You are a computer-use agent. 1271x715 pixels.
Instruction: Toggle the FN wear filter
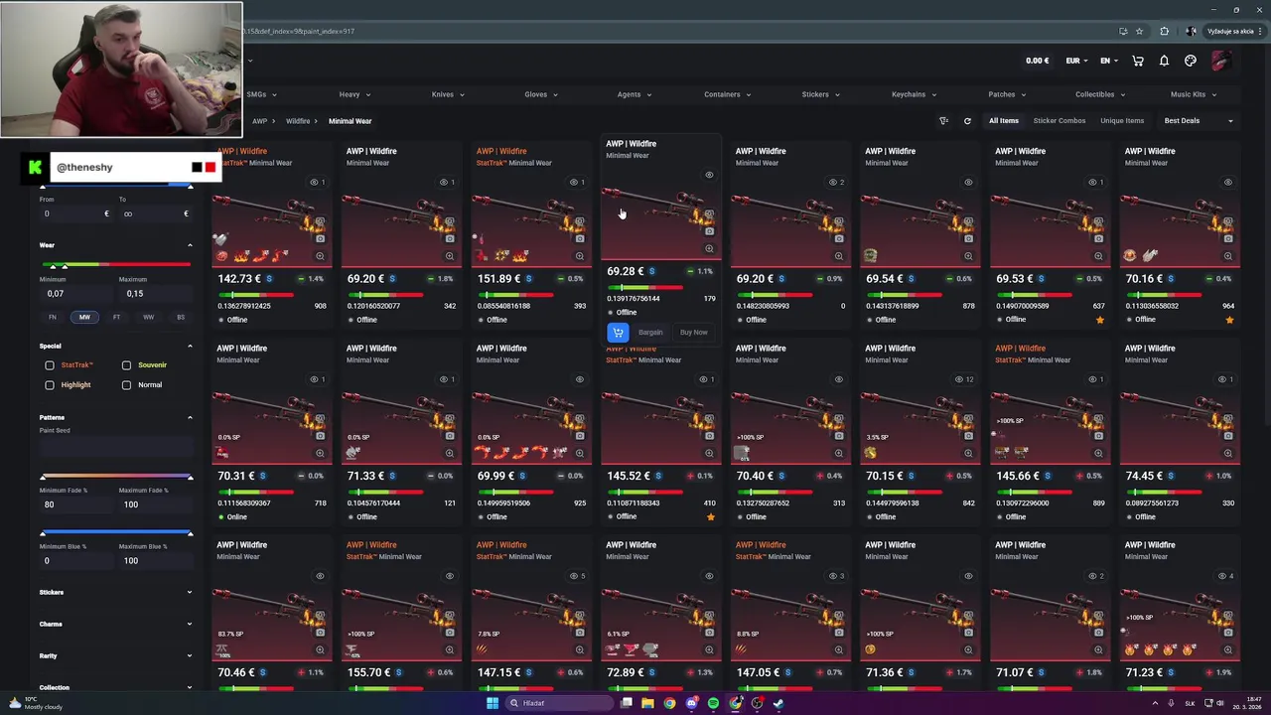pos(53,317)
